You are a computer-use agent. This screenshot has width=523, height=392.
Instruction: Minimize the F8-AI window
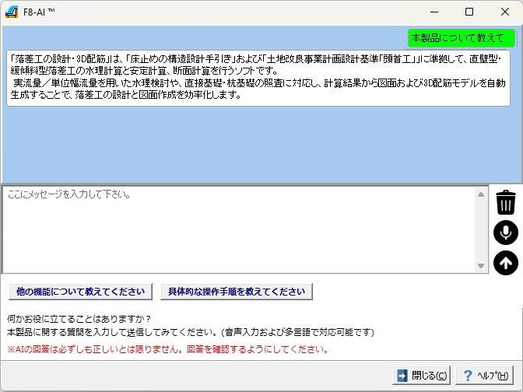click(433, 12)
